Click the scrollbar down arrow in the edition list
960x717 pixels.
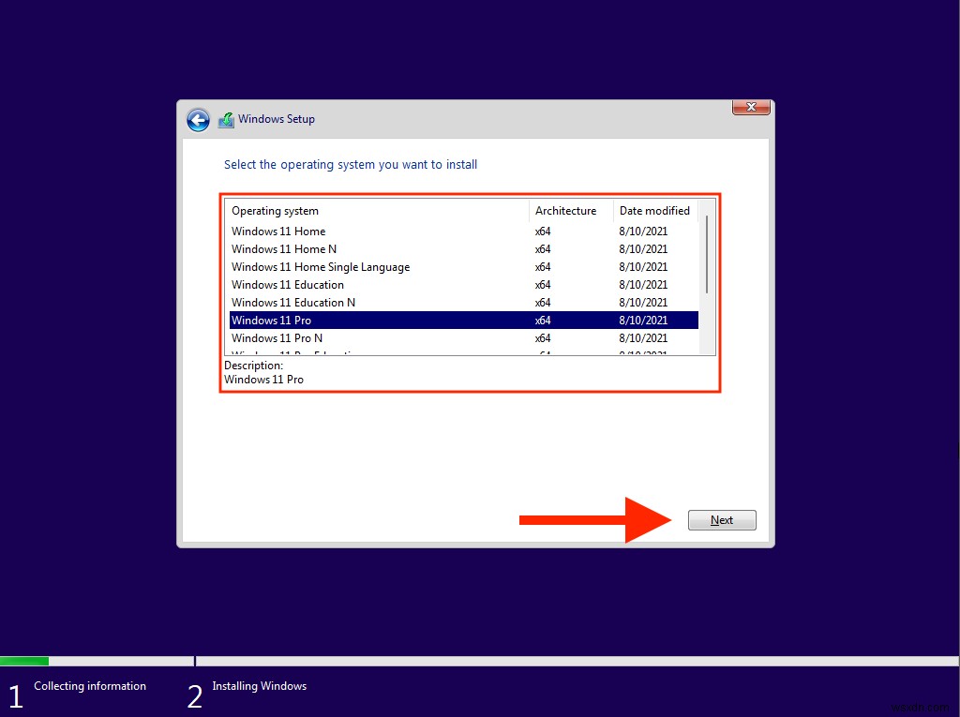click(x=705, y=348)
